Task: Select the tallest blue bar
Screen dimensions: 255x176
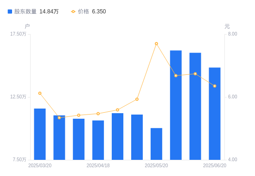Action: (176, 105)
